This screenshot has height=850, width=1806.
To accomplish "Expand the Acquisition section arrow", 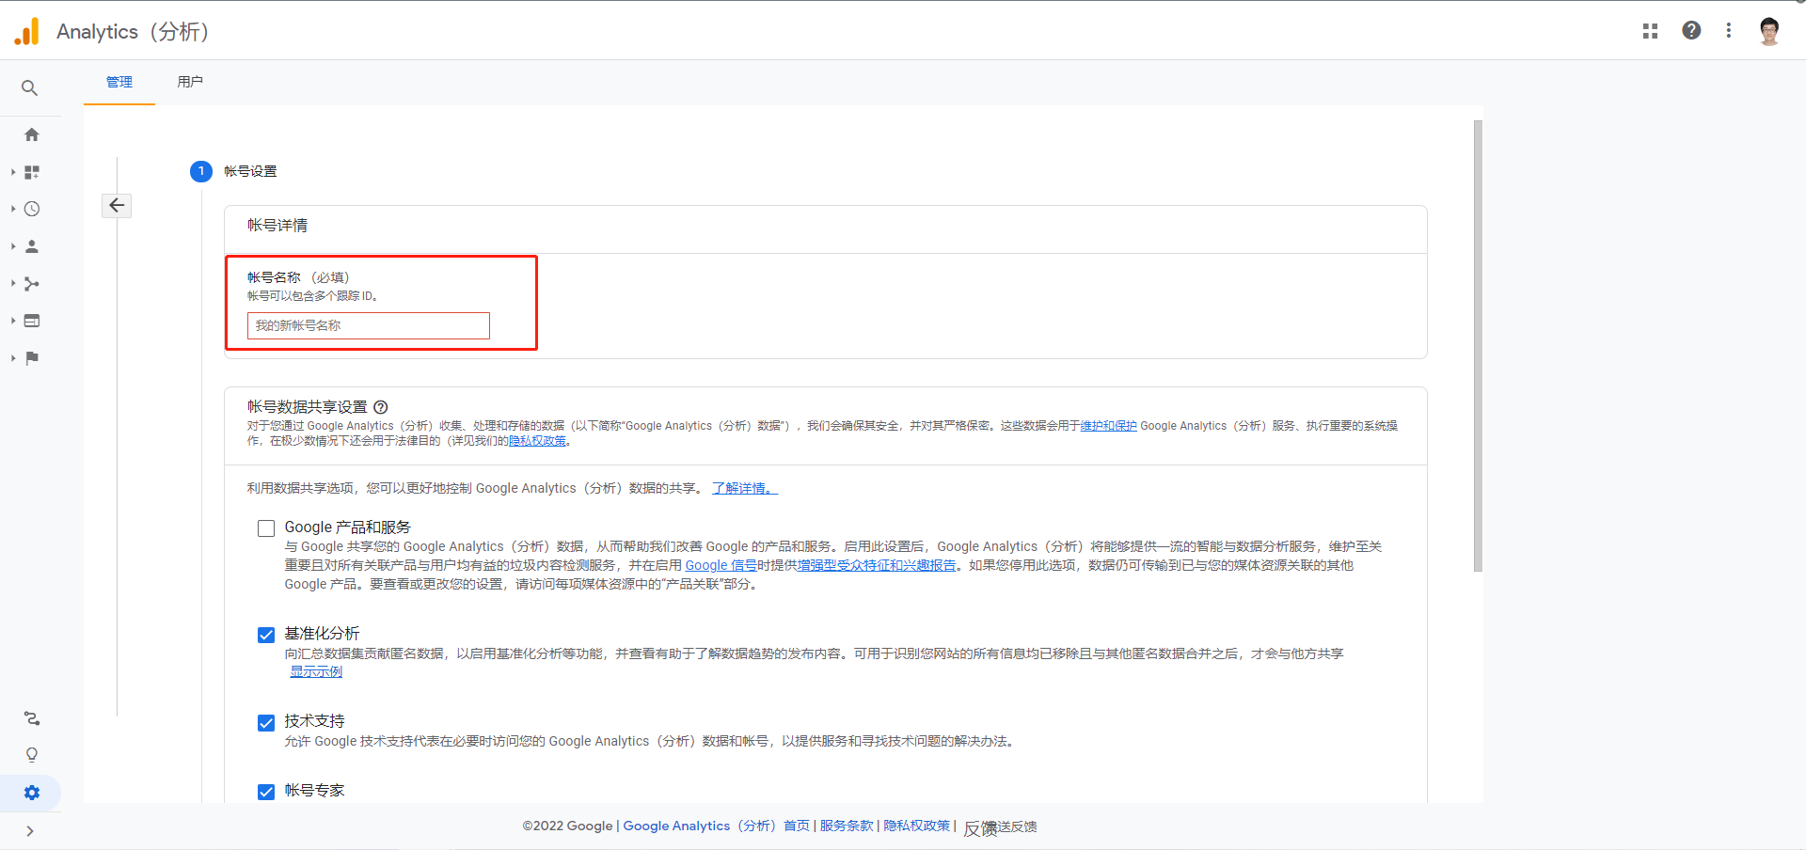I will (x=13, y=283).
